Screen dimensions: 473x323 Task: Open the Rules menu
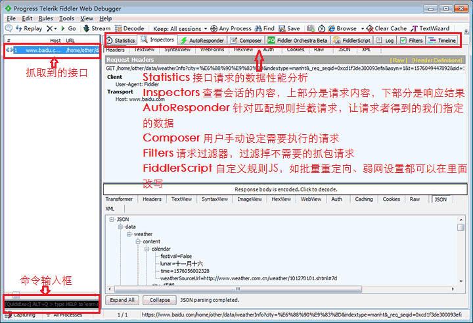pyautogui.click(x=45, y=18)
